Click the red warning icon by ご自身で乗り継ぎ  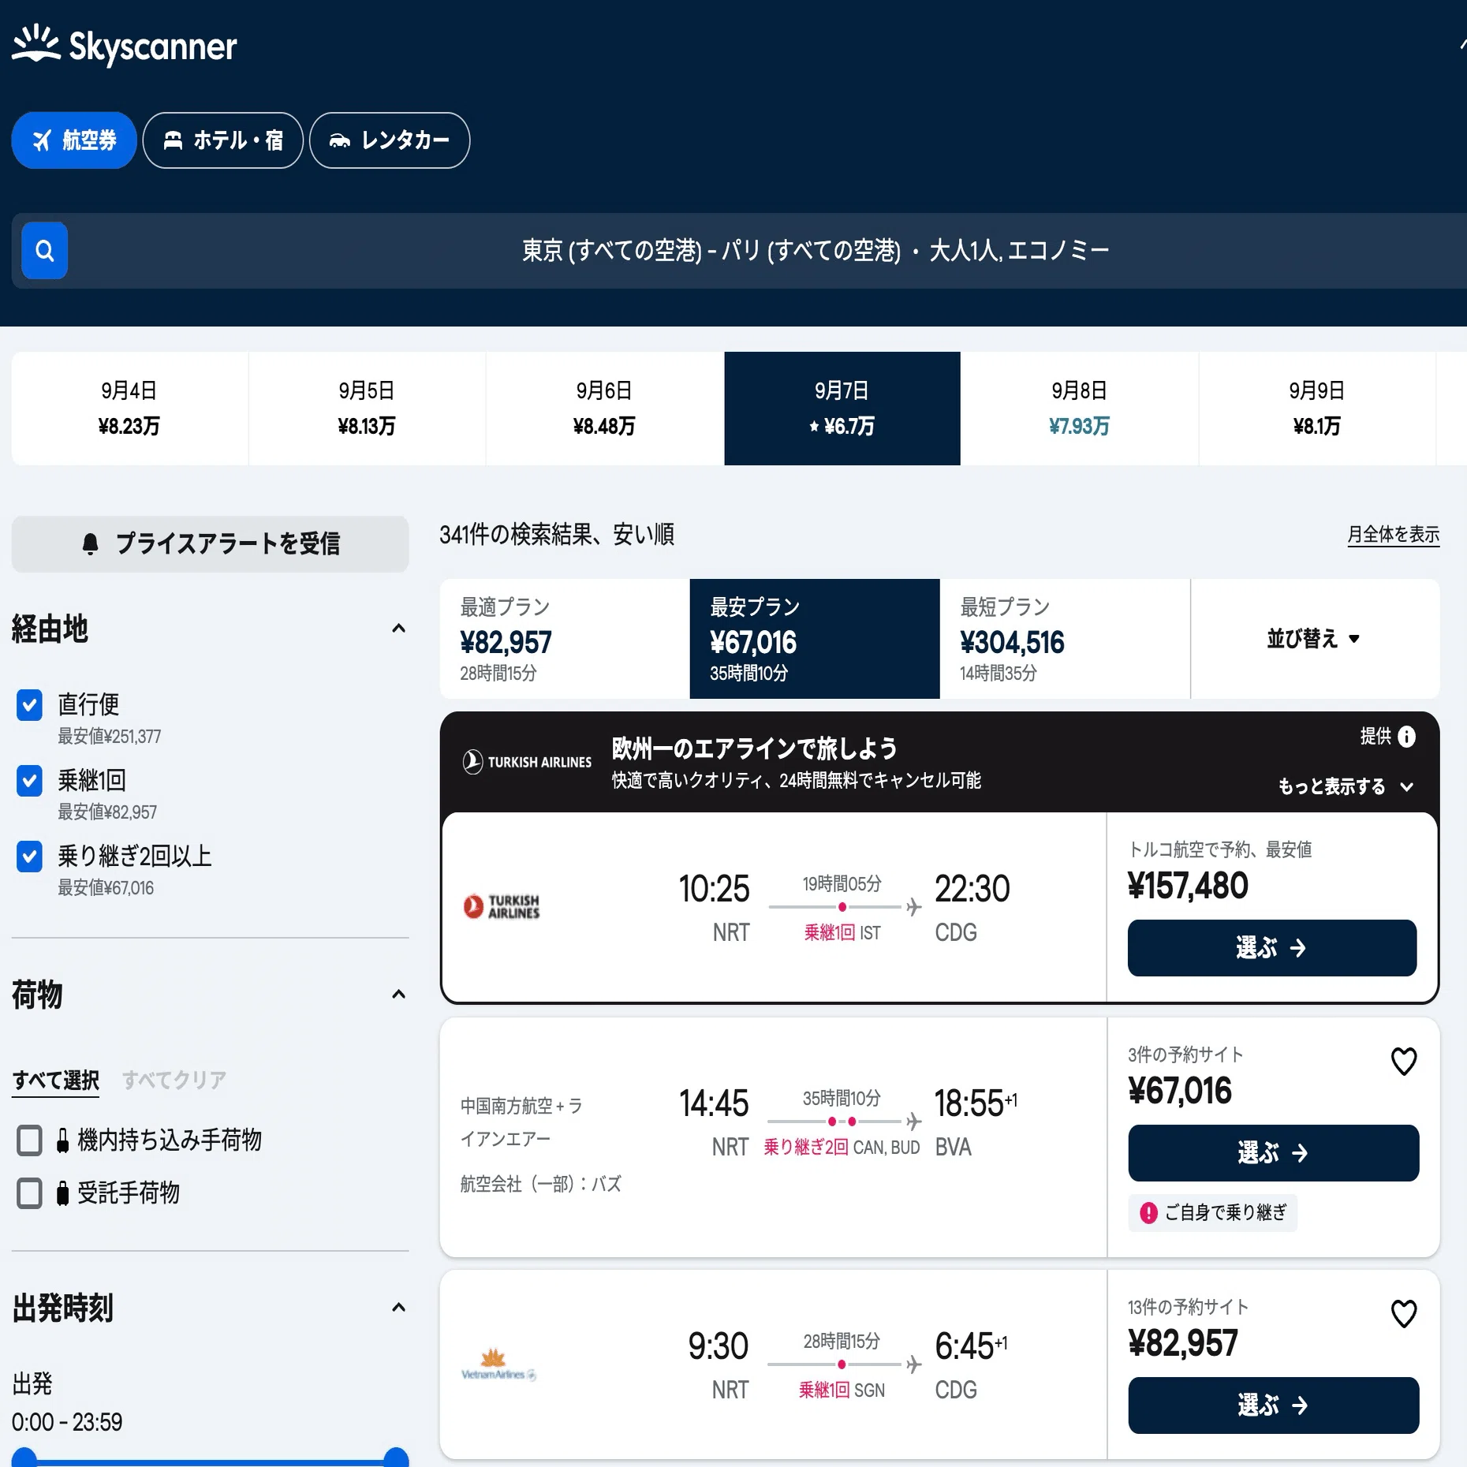[1149, 1213]
